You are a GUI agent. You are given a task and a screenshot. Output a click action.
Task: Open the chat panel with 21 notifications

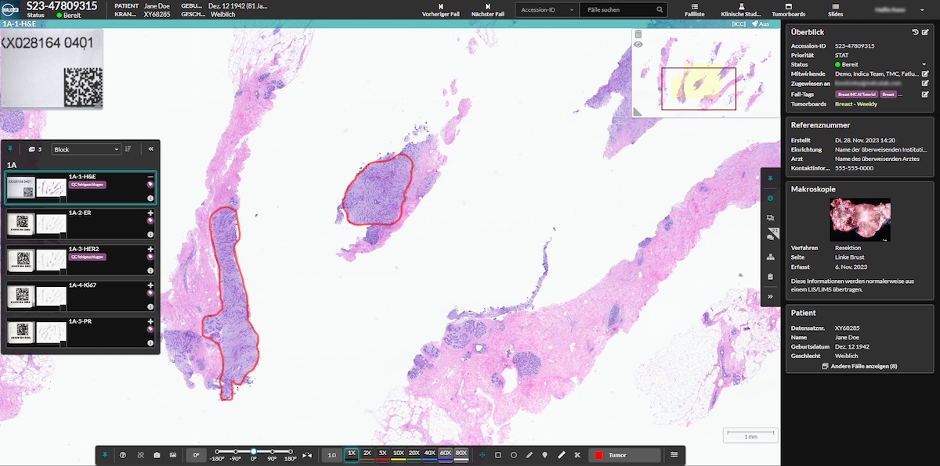(772, 235)
